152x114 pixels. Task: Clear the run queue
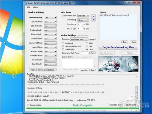coord(124,42)
